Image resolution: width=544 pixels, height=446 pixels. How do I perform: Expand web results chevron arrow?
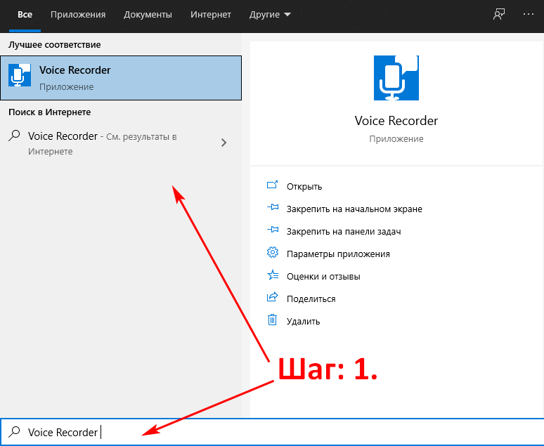click(224, 143)
